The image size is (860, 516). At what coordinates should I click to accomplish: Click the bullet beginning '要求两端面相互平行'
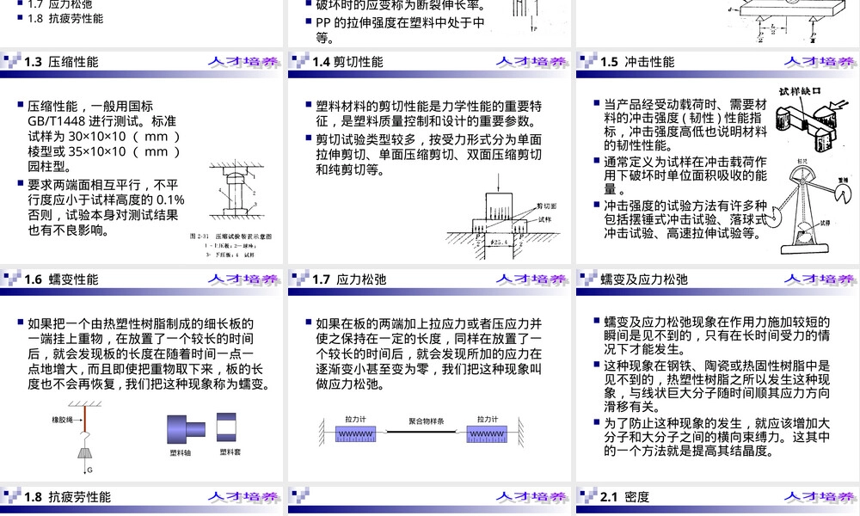click(x=106, y=207)
